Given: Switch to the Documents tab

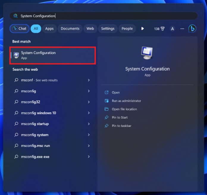Looking at the screenshot, I should click(70, 29).
